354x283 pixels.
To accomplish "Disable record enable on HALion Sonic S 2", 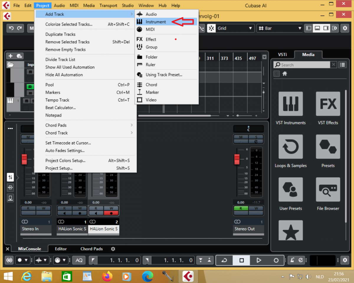I will pyautogui.click(x=111, y=213).
